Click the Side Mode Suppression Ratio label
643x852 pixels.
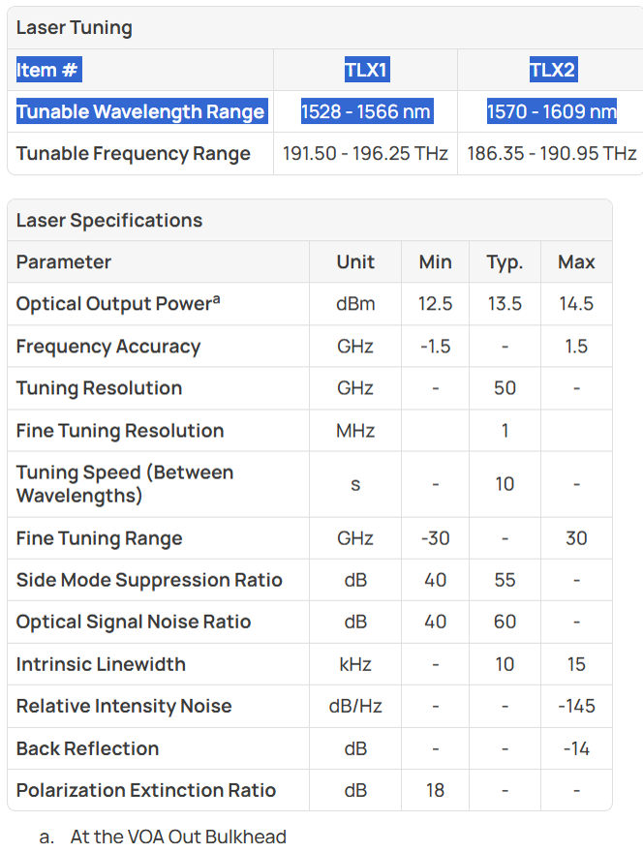pos(149,580)
